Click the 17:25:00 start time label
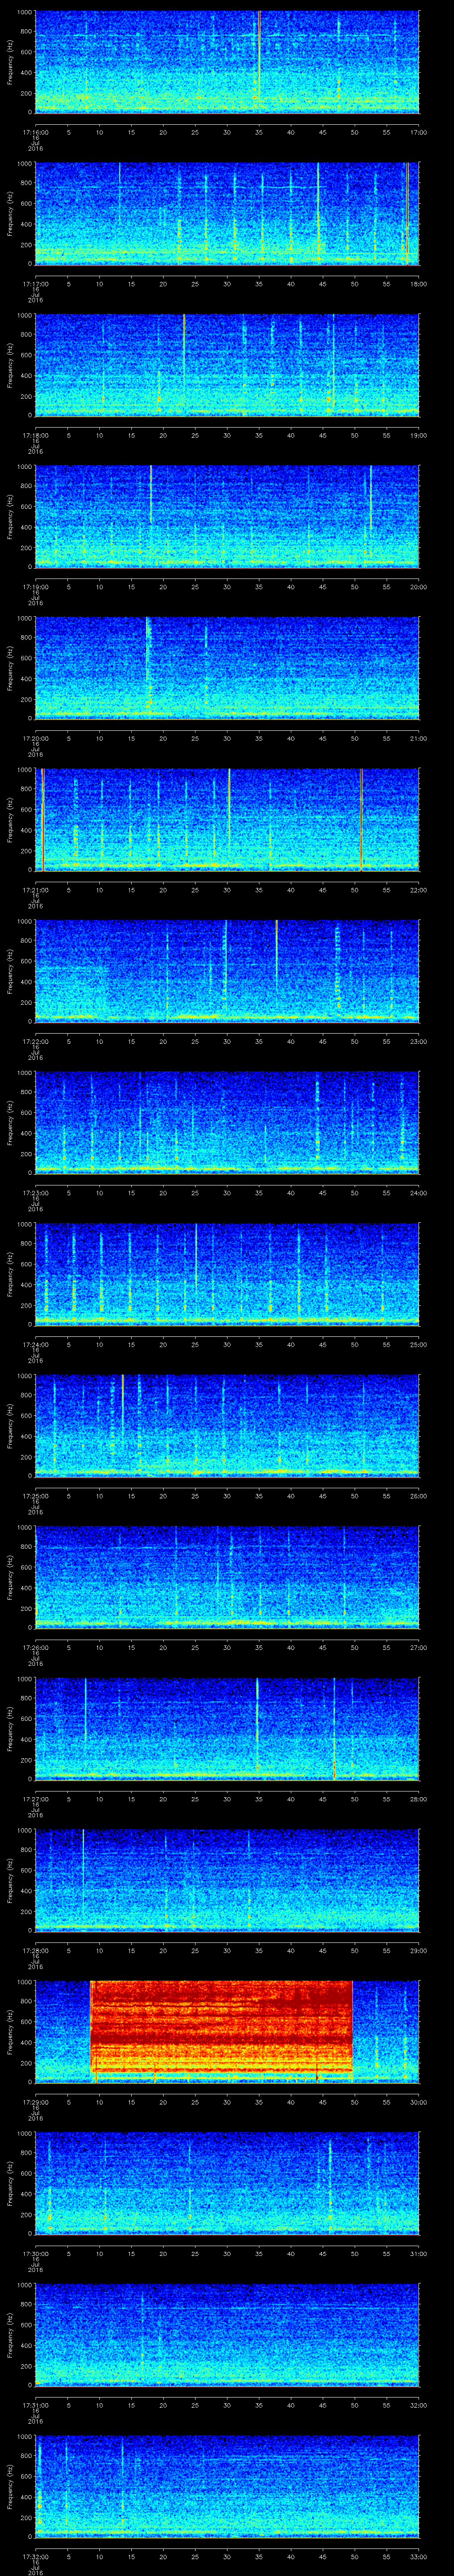 (35, 1496)
